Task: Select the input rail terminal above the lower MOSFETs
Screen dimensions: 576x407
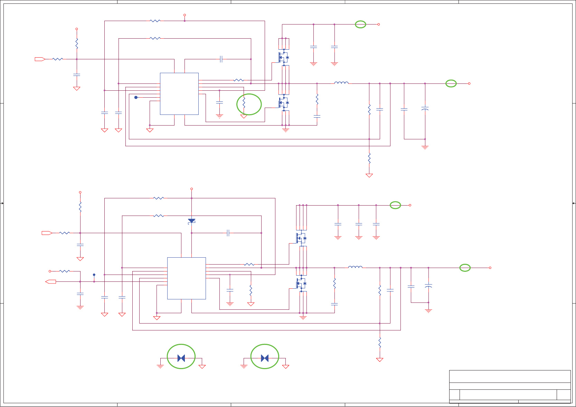Action: coord(410,205)
